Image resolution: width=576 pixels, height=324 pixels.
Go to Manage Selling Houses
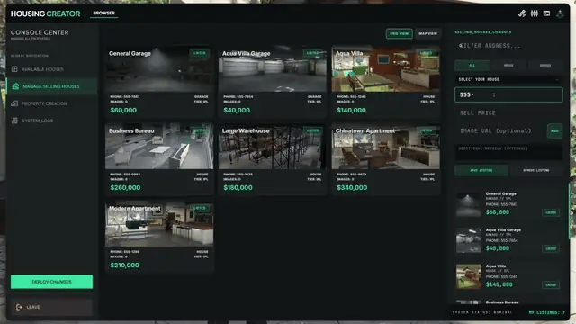[52, 86]
